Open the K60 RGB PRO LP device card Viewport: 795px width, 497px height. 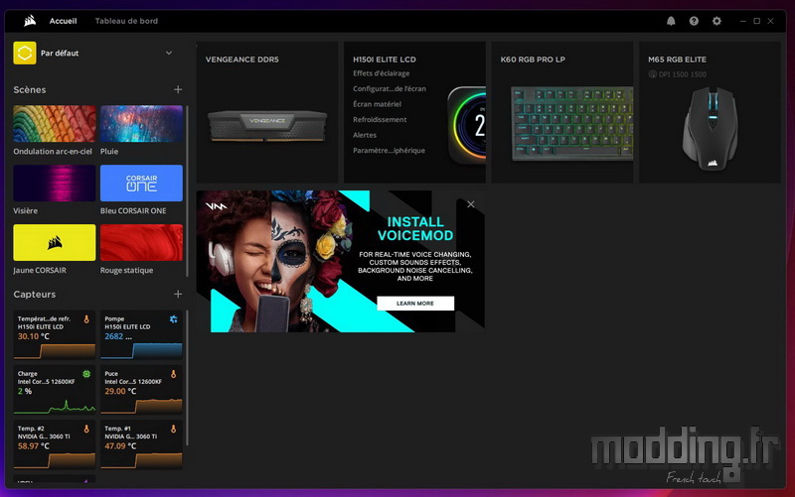click(562, 112)
